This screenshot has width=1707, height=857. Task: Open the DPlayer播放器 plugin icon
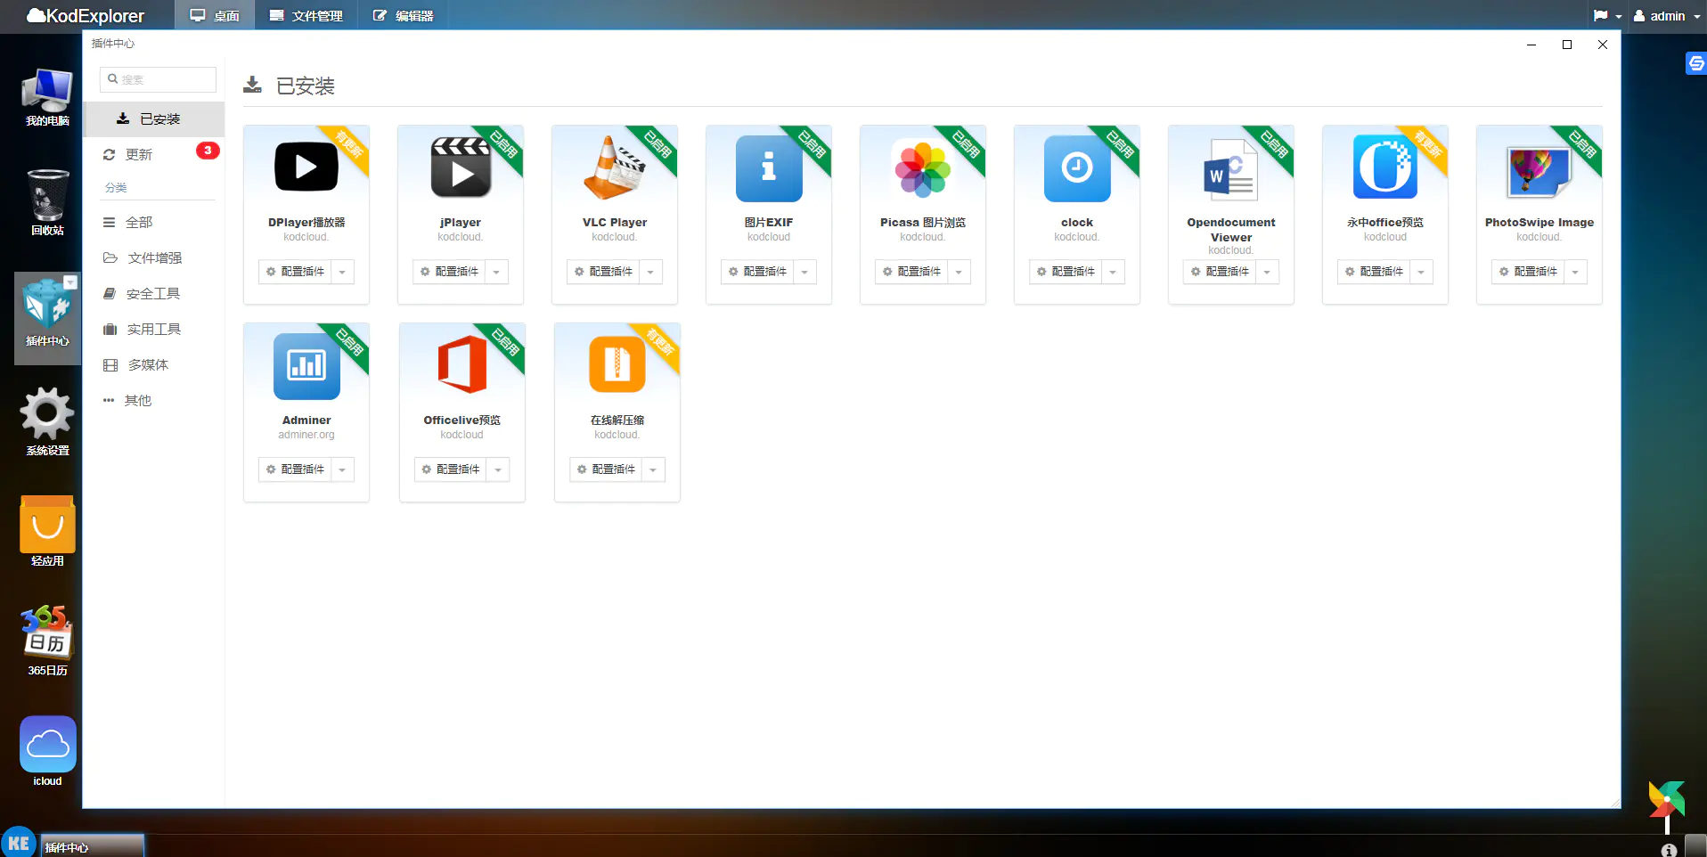306,167
